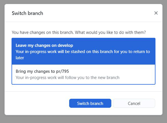The height and width of the screenshot is (123, 167).
Task: Confirm with the blue Switch branch button
Action: (90, 103)
